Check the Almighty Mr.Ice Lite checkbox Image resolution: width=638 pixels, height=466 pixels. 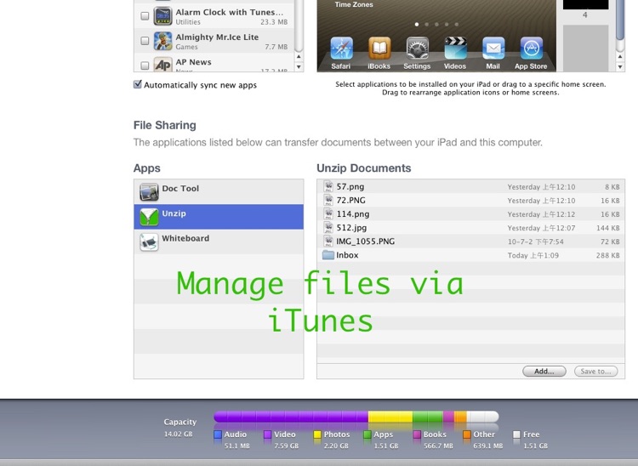(145, 41)
